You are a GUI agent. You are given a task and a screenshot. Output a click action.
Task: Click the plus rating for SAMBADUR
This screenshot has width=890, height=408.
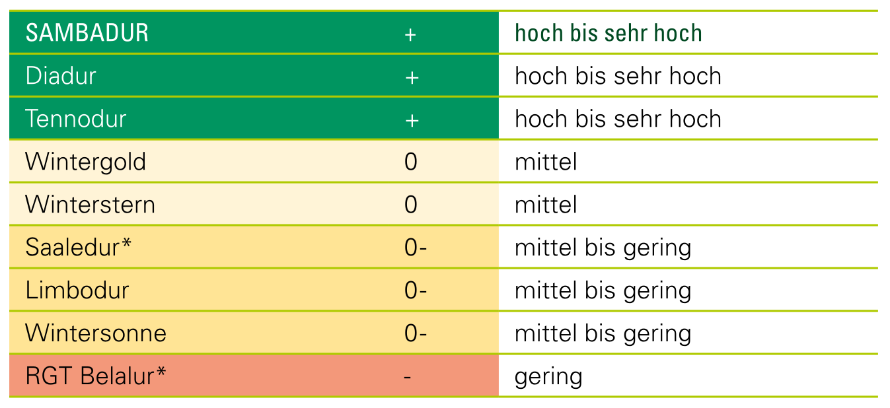410,34
